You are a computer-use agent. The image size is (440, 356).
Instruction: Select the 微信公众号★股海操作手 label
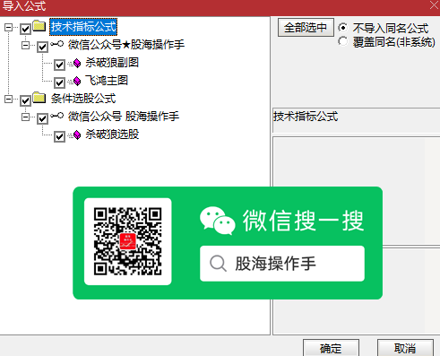[126, 45]
